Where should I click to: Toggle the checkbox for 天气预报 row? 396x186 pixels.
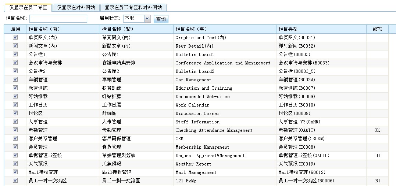tap(15, 164)
